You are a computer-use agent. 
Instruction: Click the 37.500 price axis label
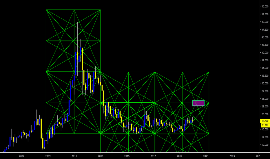(265, 60)
